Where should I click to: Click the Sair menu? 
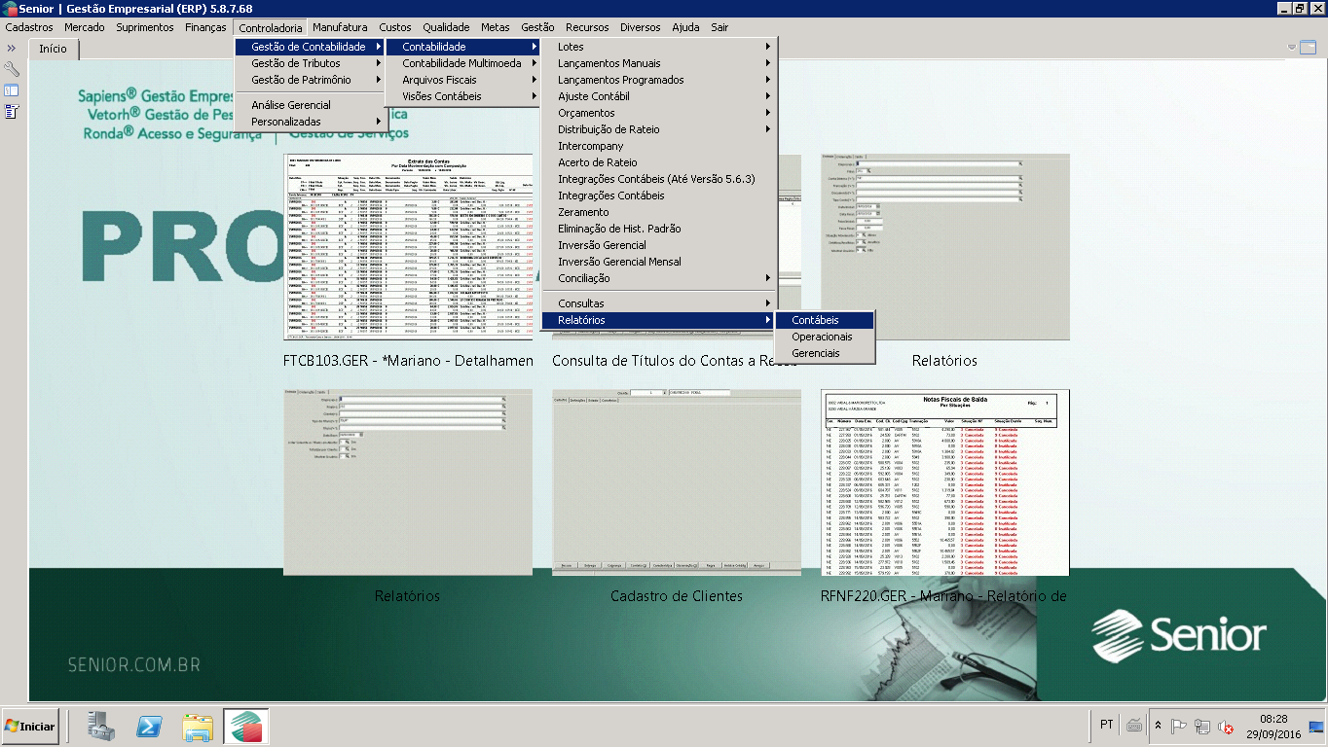point(719,27)
